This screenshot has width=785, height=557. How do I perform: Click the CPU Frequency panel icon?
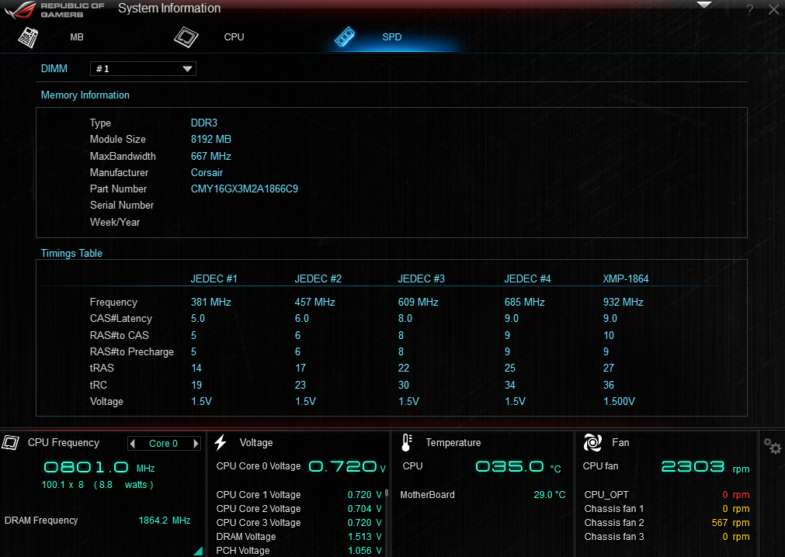[11, 442]
